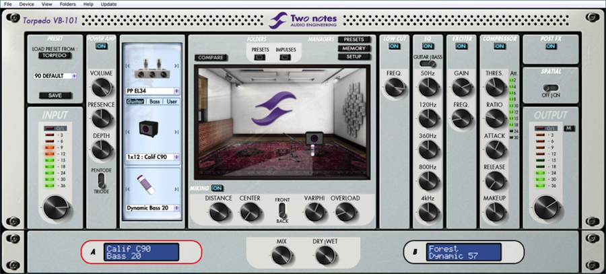The height and width of the screenshot is (274, 606).
Task: Open the Impulses folder icon
Action: [x=285, y=57]
